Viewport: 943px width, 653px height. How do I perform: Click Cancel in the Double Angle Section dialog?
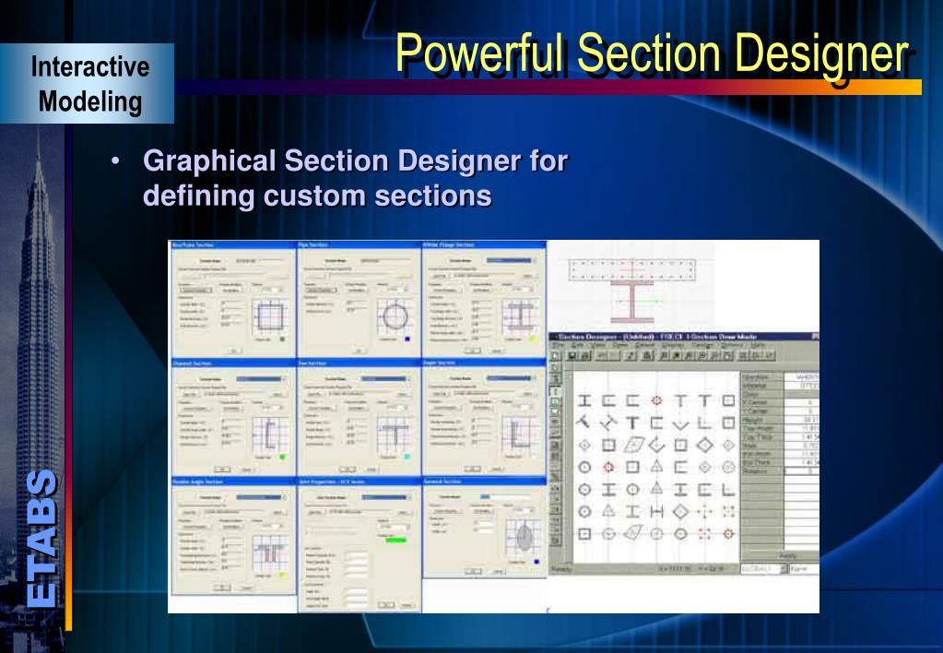click(246, 588)
